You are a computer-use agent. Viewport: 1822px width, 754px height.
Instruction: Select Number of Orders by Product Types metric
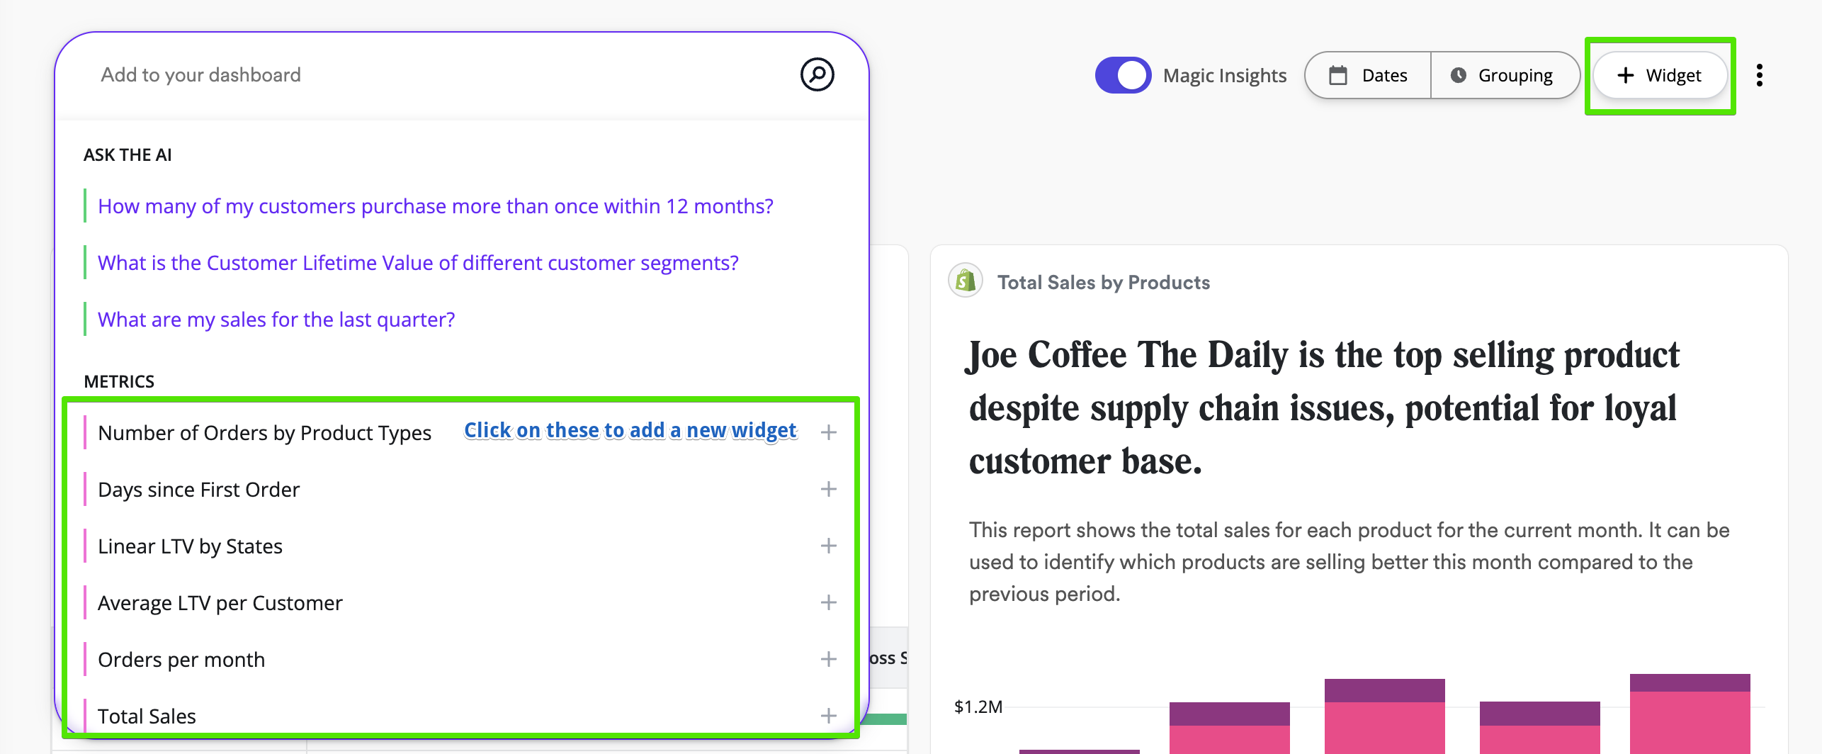point(264,433)
